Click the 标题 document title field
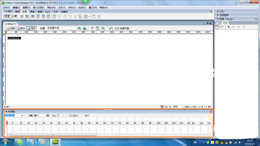This screenshot has width=260, height=146. (62, 28)
